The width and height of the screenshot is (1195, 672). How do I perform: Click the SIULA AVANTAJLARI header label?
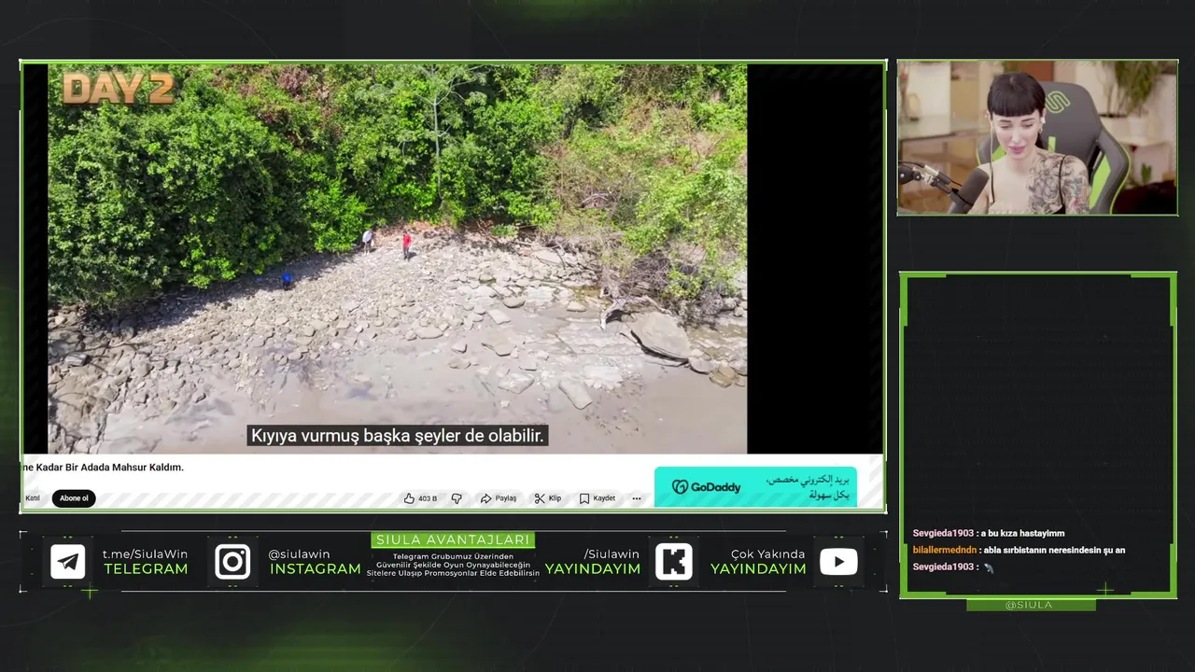(x=453, y=539)
